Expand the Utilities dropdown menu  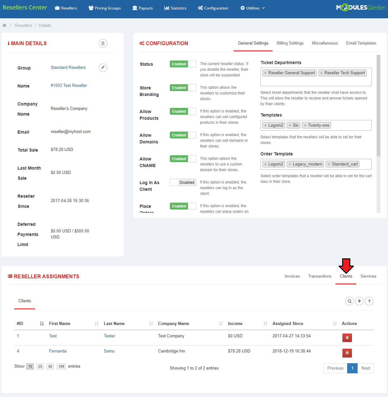pos(253,8)
